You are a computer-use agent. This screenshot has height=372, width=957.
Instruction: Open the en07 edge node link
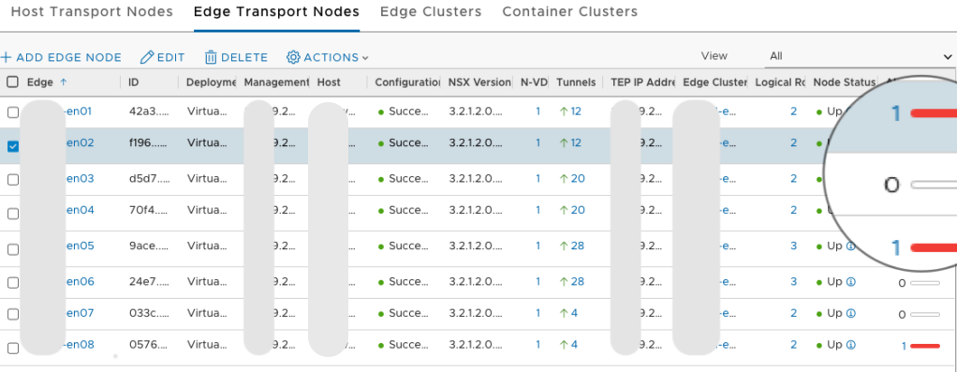[x=80, y=313]
